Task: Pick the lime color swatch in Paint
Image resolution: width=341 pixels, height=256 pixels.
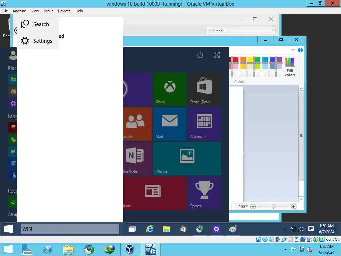Action: [258, 67]
